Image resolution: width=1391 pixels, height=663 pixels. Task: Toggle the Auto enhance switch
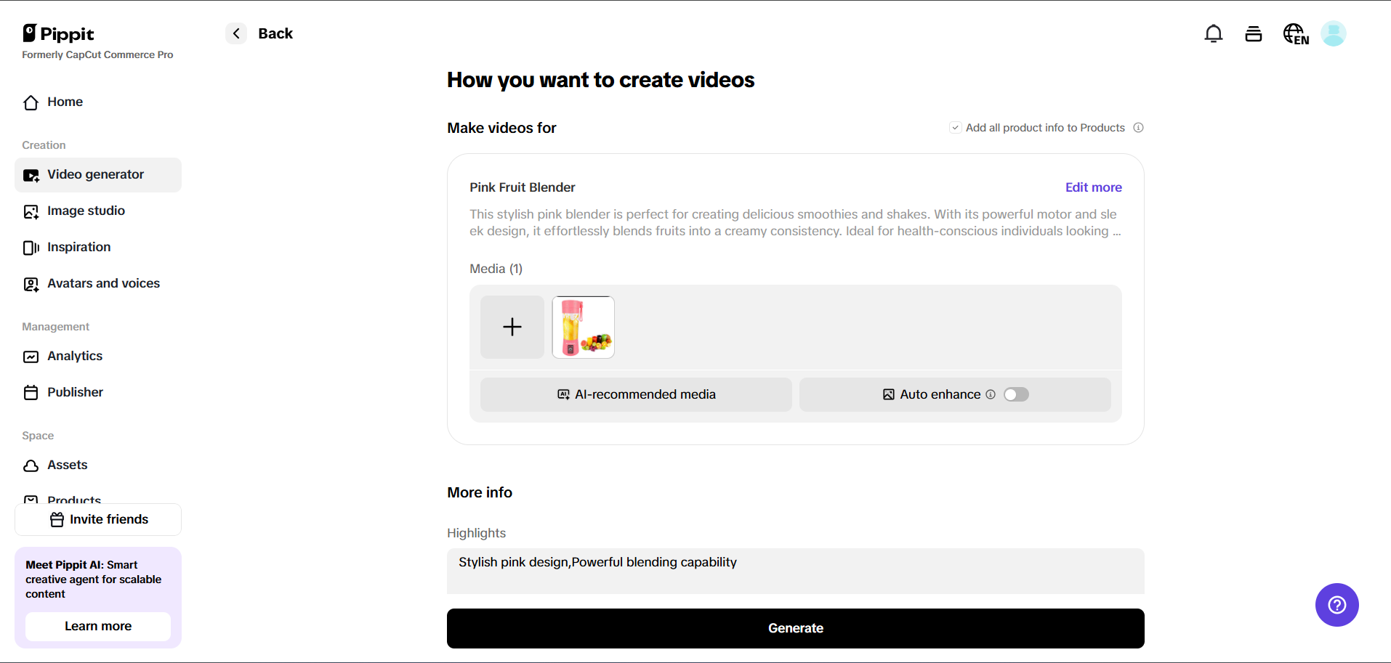pyautogui.click(x=1016, y=394)
